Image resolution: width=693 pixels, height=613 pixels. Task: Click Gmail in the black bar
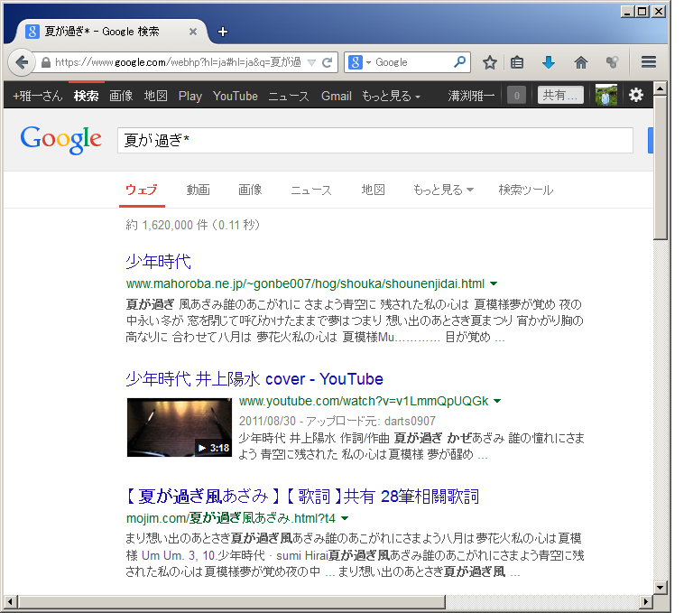(x=337, y=96)
